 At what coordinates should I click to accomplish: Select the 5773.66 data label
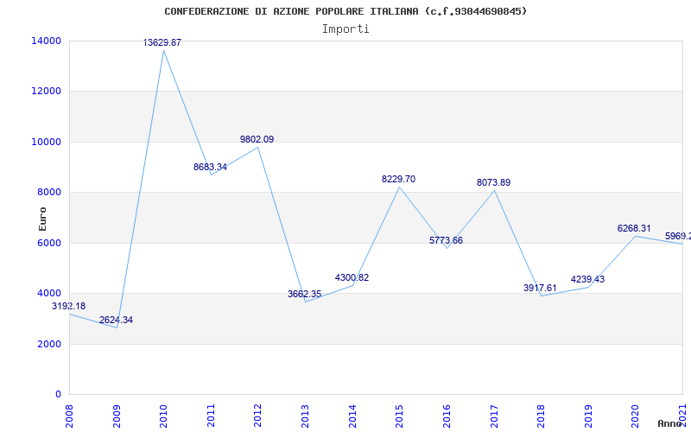coord(446,241)
